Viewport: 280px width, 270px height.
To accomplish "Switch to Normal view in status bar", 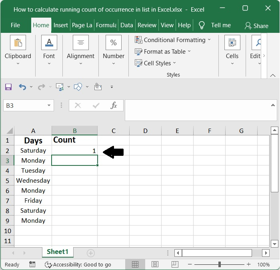I will point(135,264).
